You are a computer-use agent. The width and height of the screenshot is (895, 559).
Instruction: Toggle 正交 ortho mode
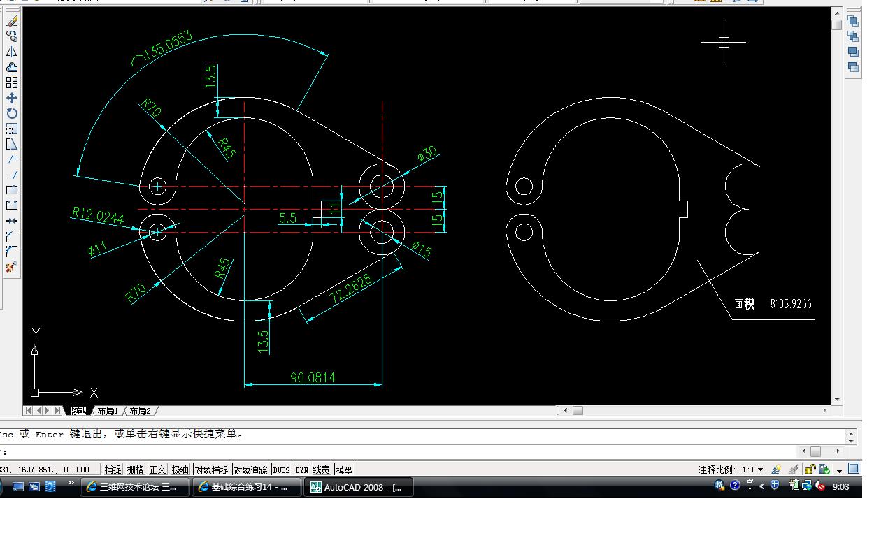pos(158,470)
